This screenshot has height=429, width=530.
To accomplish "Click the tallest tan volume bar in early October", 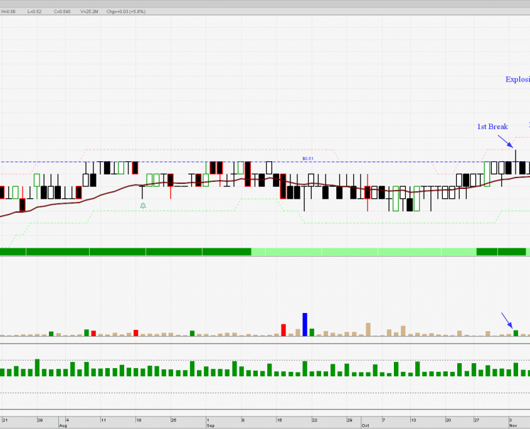I will point(368,329).
